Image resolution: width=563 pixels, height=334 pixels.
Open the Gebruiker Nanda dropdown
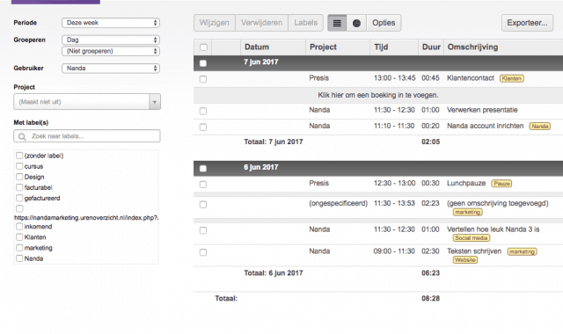(x=111, y=69)
